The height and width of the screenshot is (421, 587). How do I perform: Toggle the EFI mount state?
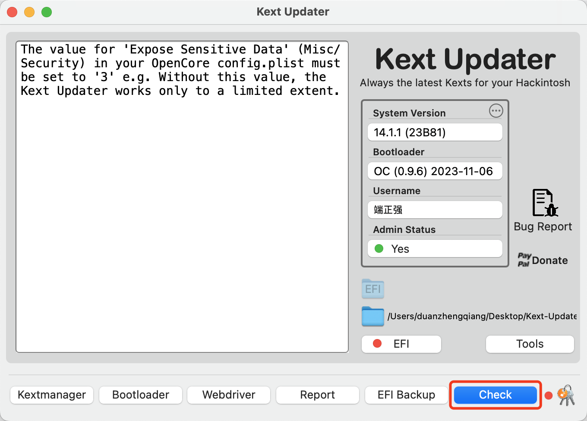pos(401,344)
